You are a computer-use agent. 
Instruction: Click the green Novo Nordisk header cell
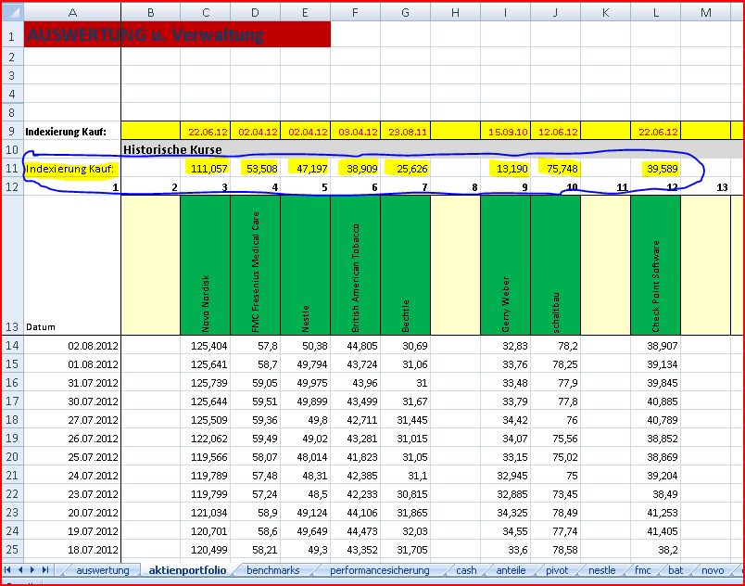point(206,264)
